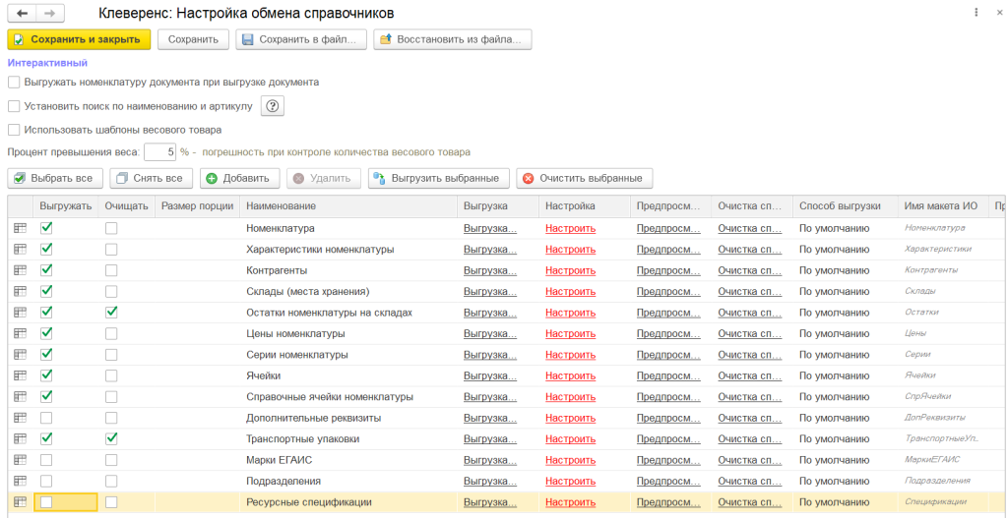
Task: Toggle 'Установить поиск по наименованию и артикулу'
Action: 14,106
